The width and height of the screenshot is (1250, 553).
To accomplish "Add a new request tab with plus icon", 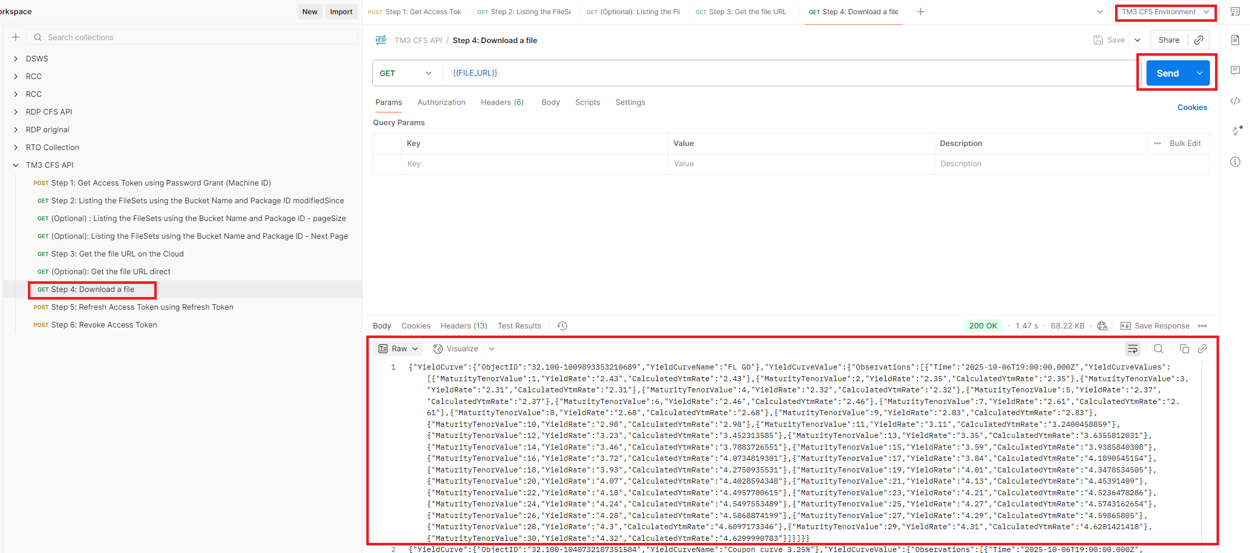I will click(x=920, y=12).
